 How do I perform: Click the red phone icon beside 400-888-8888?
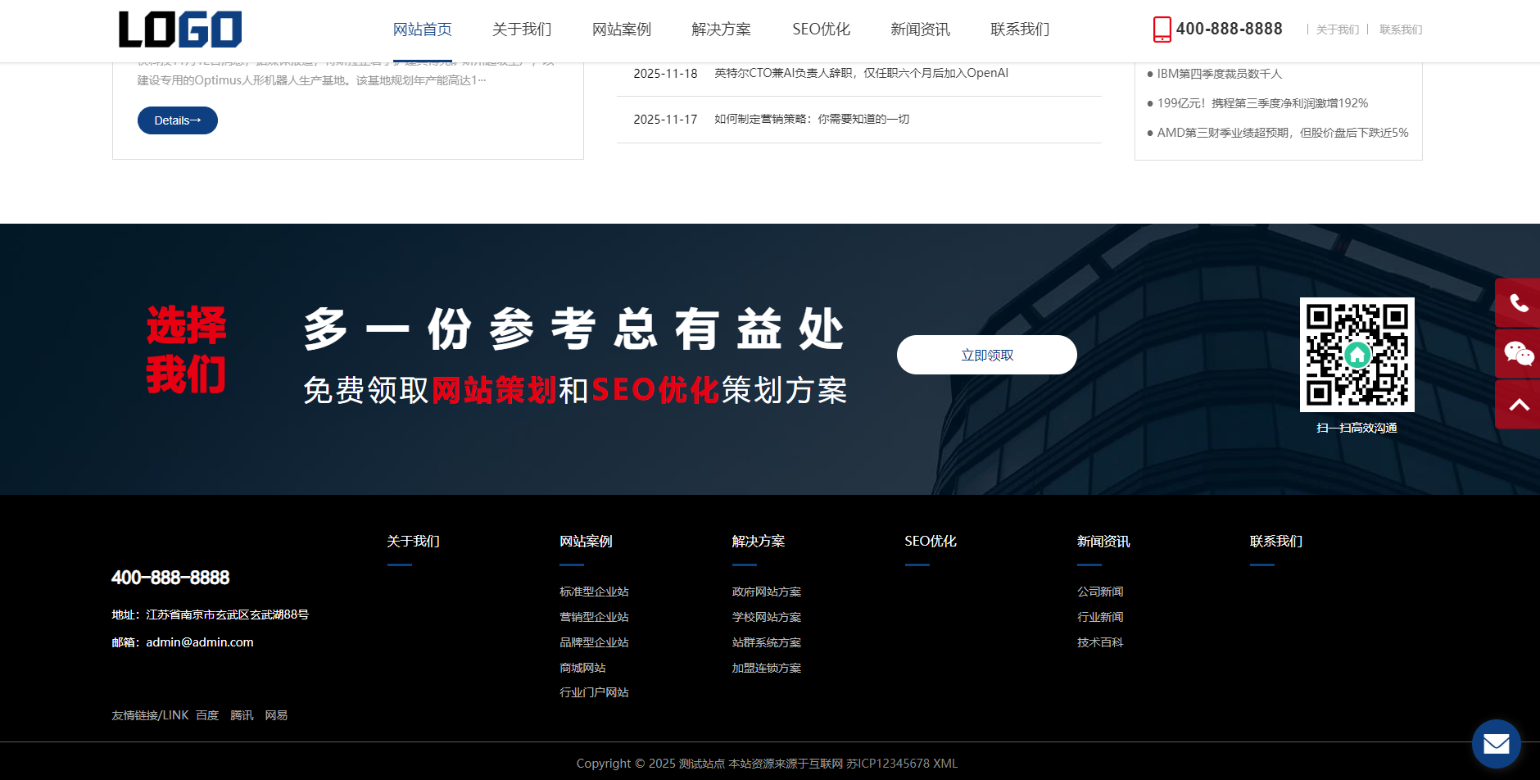coord(1161,28)
